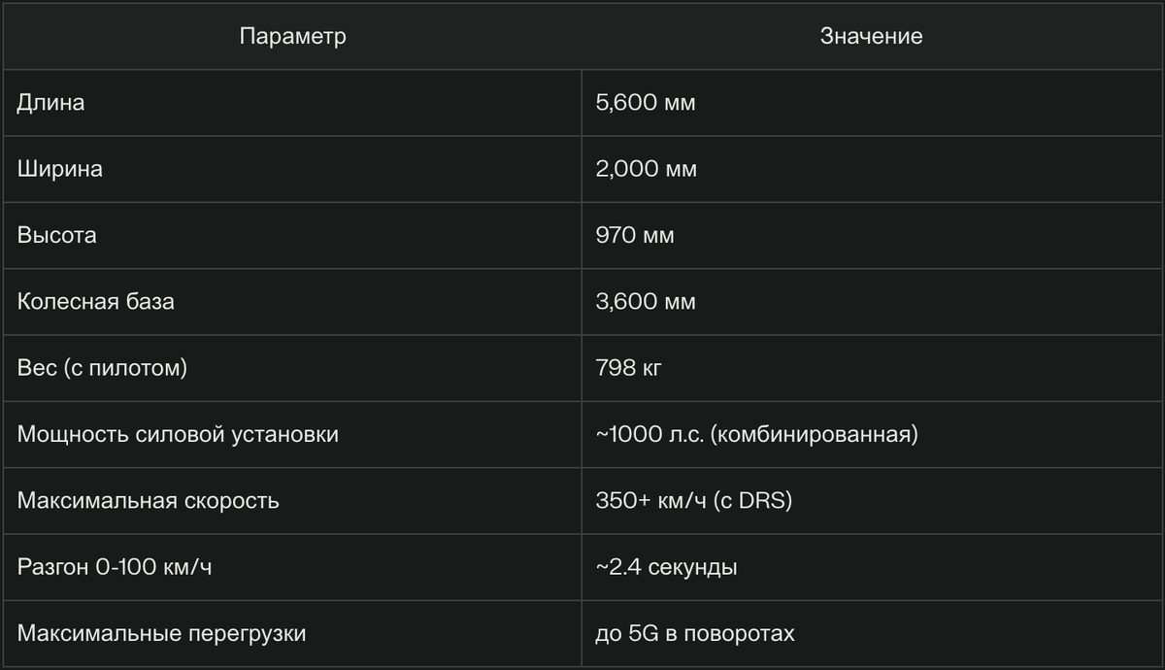Select the Максимальная скорость cell
This screenshot has height=670, width=1165.
292,501
